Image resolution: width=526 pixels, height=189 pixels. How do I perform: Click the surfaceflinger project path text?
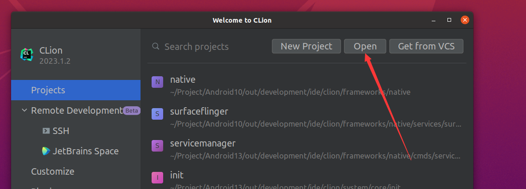[316, 124]
